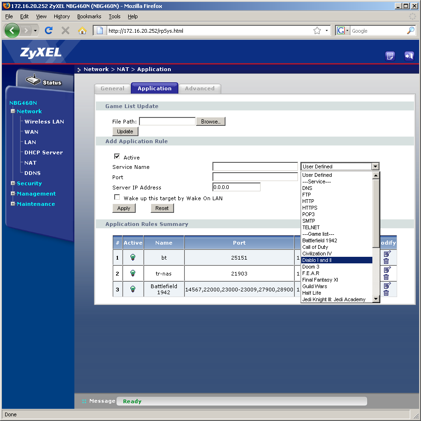
Task: Delete Battlefield 1942 rule with the trash icon
Action: (x=386, y=293)
